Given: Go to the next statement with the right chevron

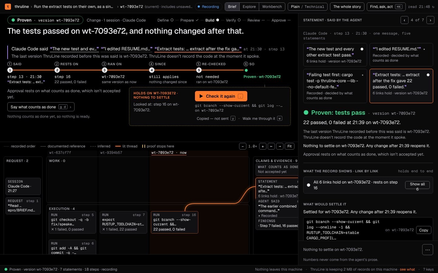Looking at the screenshot, I should pyautogui.click(x=430, y=20).
